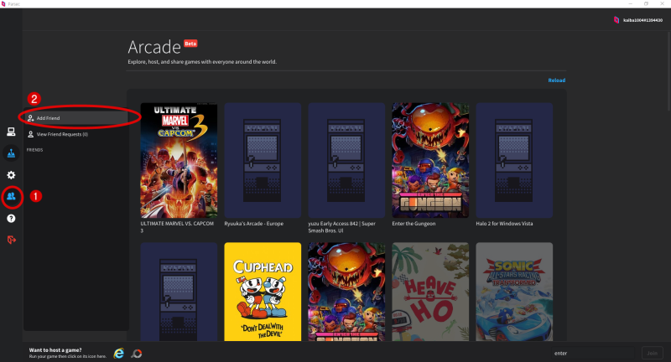Focus the join code field containing 'enter'
The image size is (671, 362).
click(x=594, y=353)
